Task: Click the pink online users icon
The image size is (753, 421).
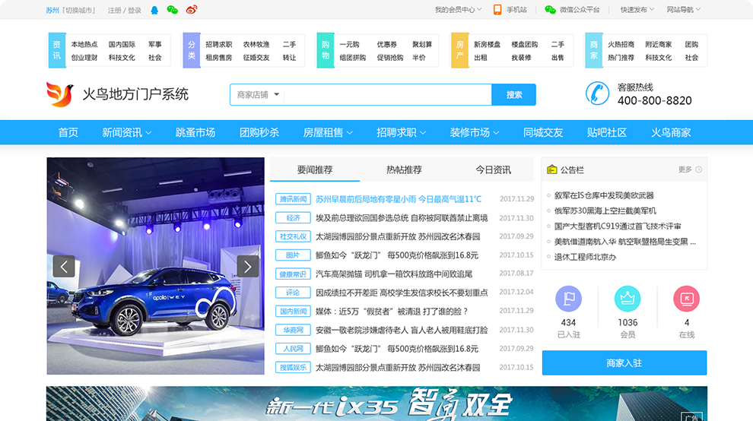Action: pyautogui.click(x=686, y=299)
